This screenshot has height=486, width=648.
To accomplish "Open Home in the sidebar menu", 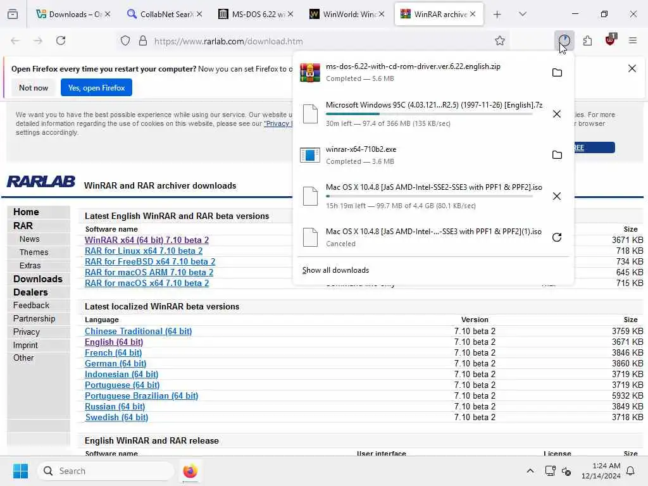I will pyautogui.click(x=26, y=212).
